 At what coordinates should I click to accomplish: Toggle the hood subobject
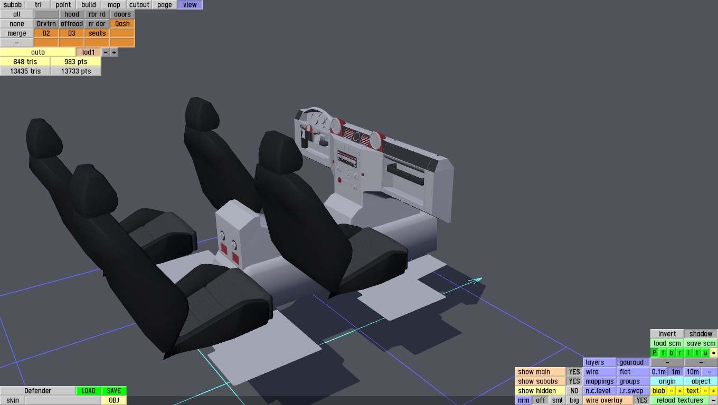[72, 14]
